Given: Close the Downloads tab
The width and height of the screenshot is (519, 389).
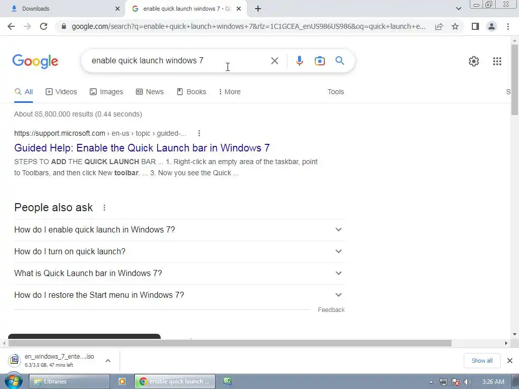Looking at the screenshot, I should point(118,9).
